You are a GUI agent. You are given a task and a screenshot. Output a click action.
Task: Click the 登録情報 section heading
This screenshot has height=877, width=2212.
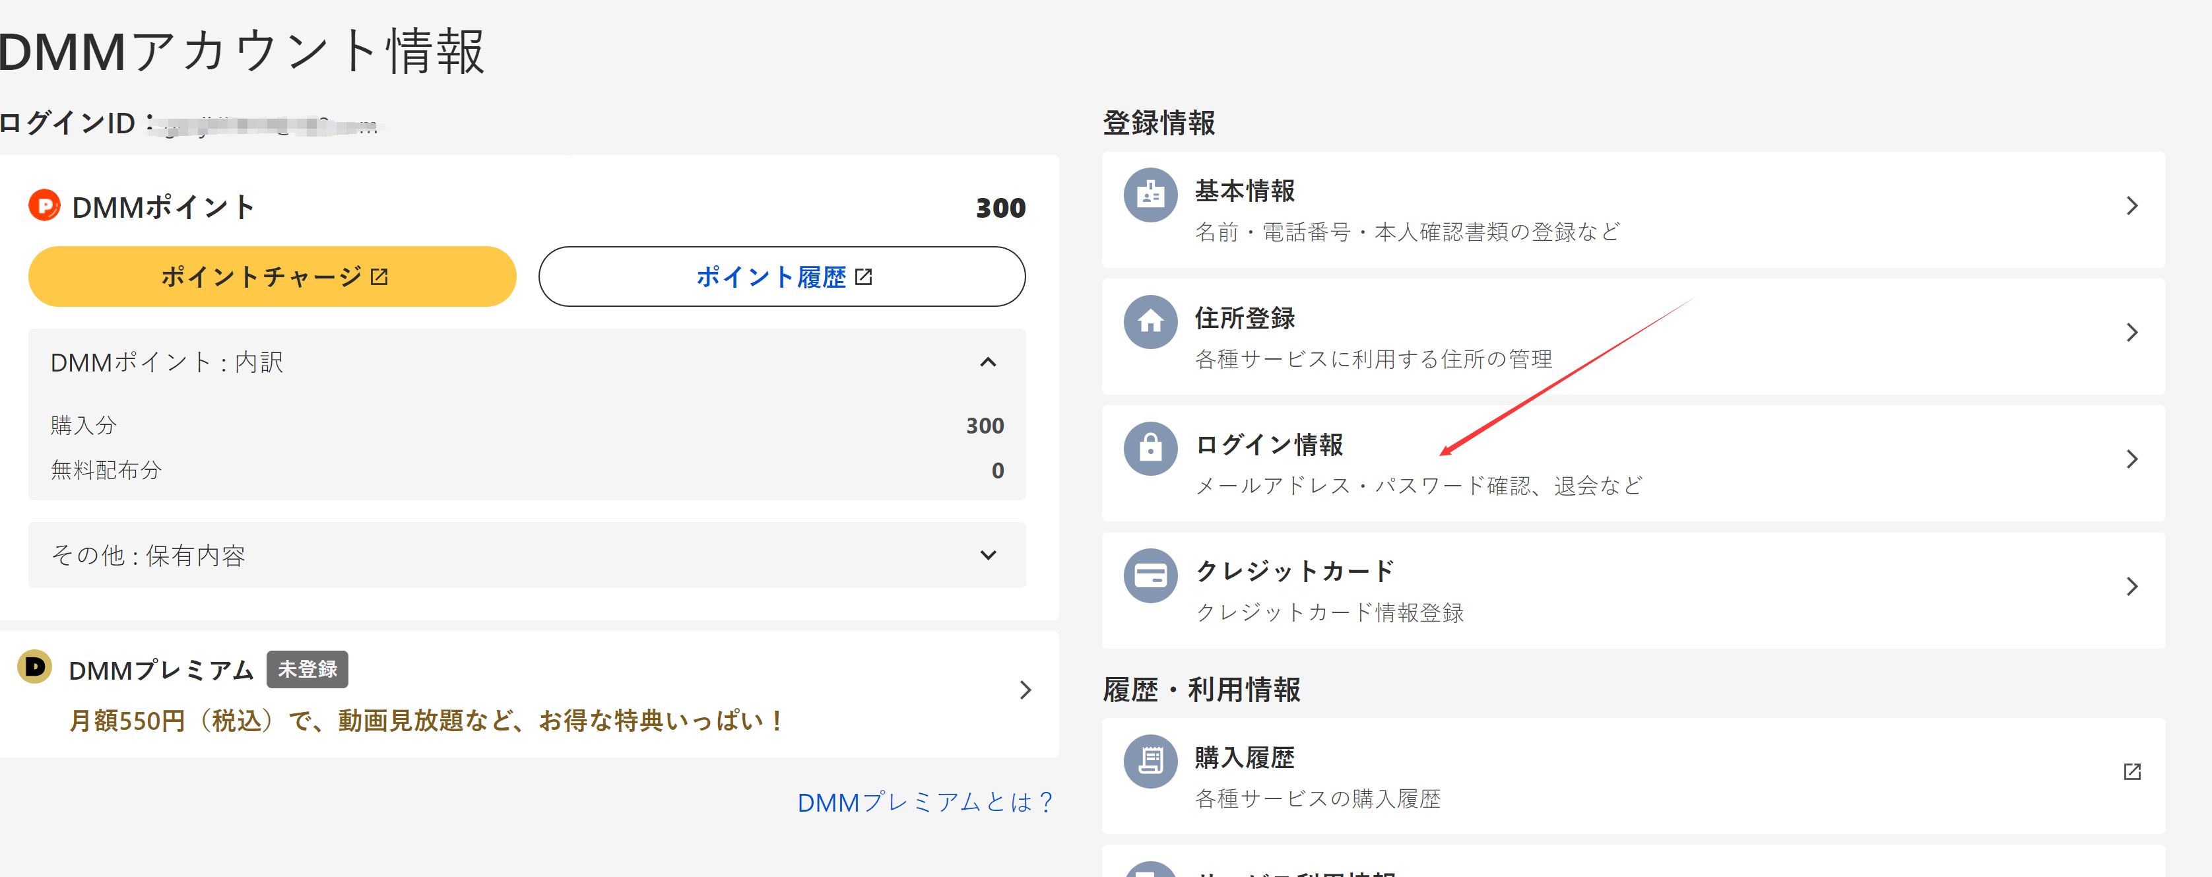pyautogui.click(x=1159, y=123)
